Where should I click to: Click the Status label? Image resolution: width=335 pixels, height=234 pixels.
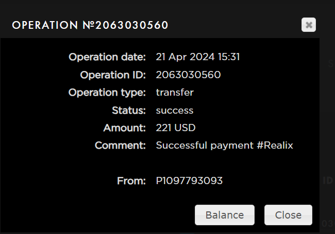point(129,110)
